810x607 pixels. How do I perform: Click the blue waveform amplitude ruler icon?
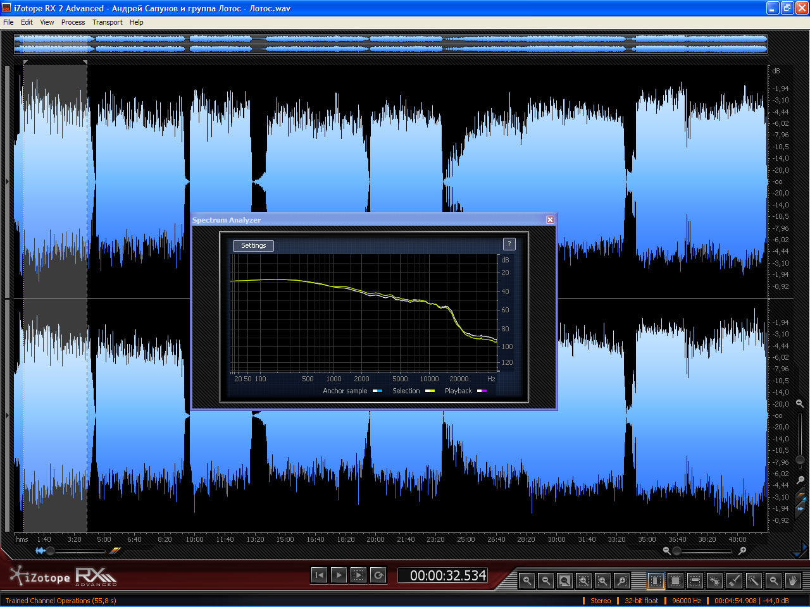(x=801, y=507)
